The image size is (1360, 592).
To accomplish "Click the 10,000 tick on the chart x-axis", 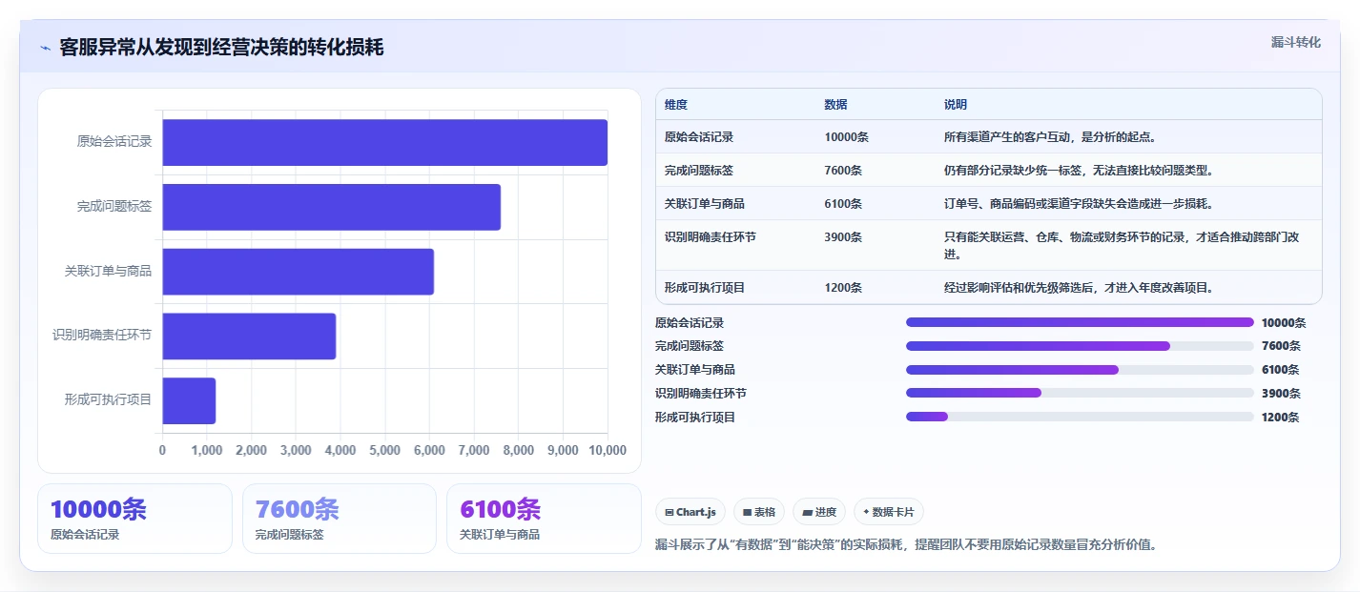I will [x=608, y=450].
